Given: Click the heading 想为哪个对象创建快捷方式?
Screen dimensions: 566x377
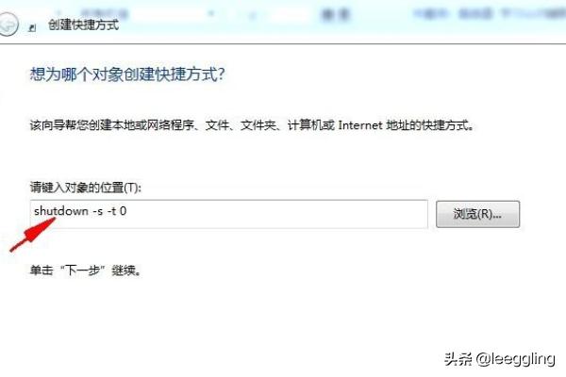Looking at the screenshot, I should pyautogui.click(x=127, y=74).
